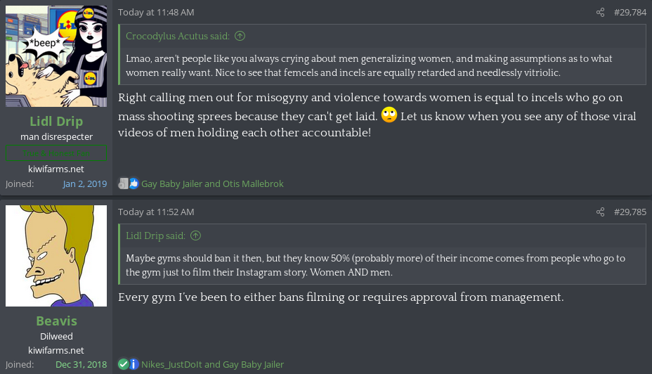Click the 'True & Honest Fan' badge
Viewport: 652px width, 374px height.
(56, 153)
